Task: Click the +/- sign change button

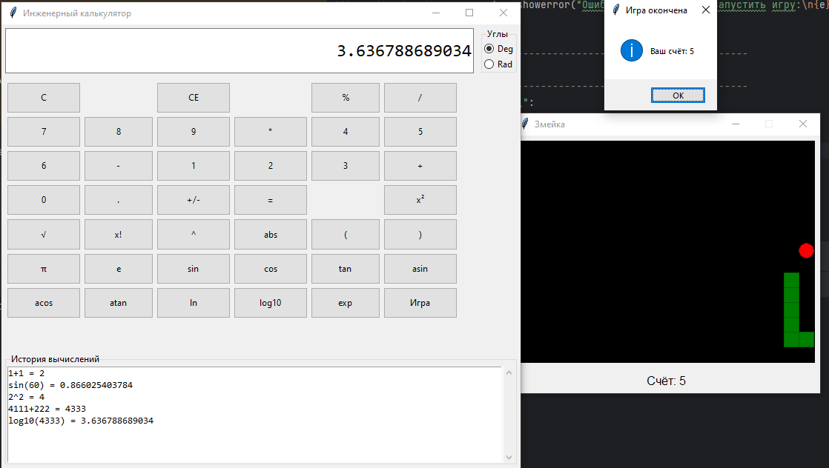Action: 194,200
